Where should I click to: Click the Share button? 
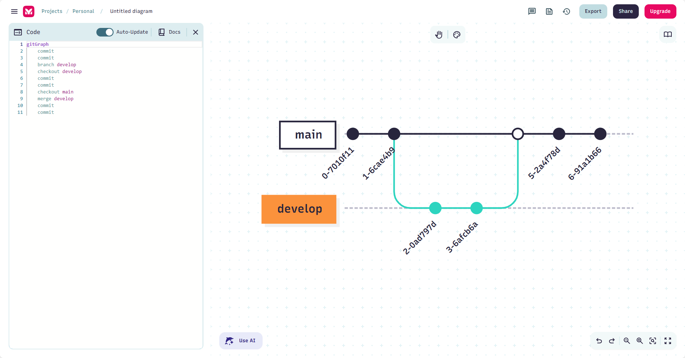click(x=626, y=11)
